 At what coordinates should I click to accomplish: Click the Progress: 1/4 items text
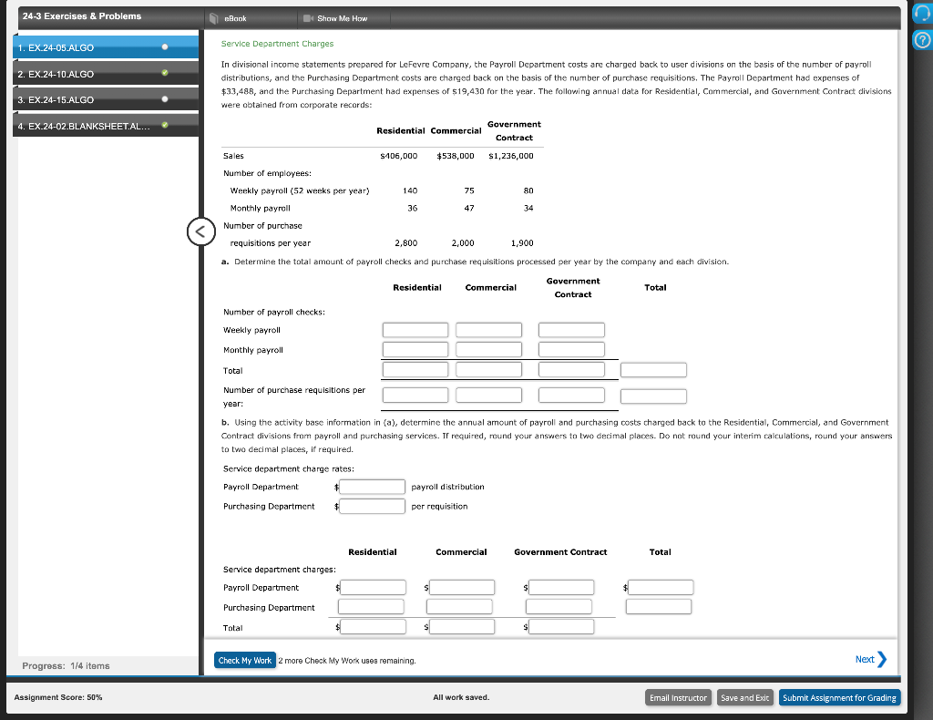point(66,666)
